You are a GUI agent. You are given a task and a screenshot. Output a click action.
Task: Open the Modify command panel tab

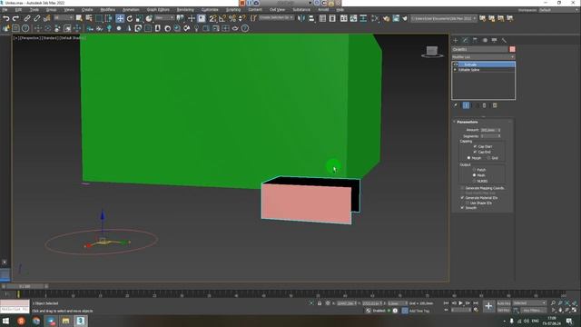pos(466,40)
